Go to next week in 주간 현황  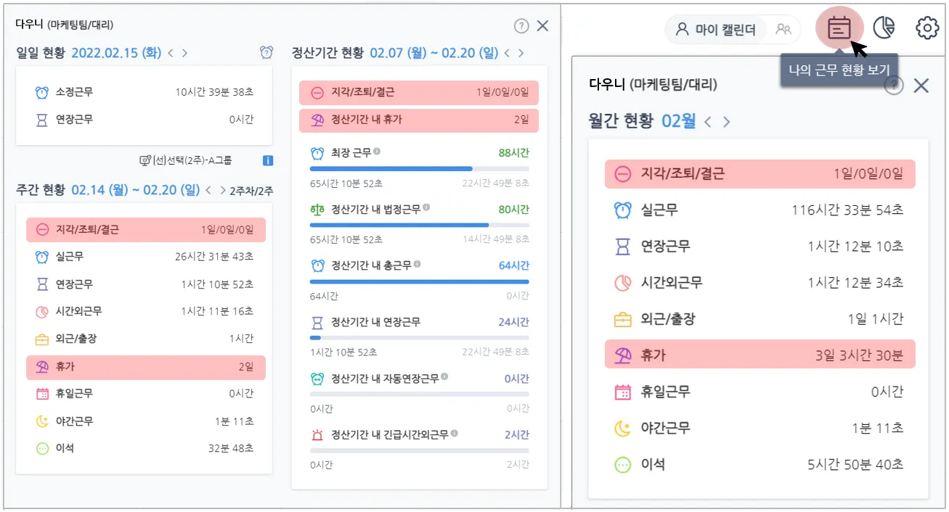(x=223, y=191)
